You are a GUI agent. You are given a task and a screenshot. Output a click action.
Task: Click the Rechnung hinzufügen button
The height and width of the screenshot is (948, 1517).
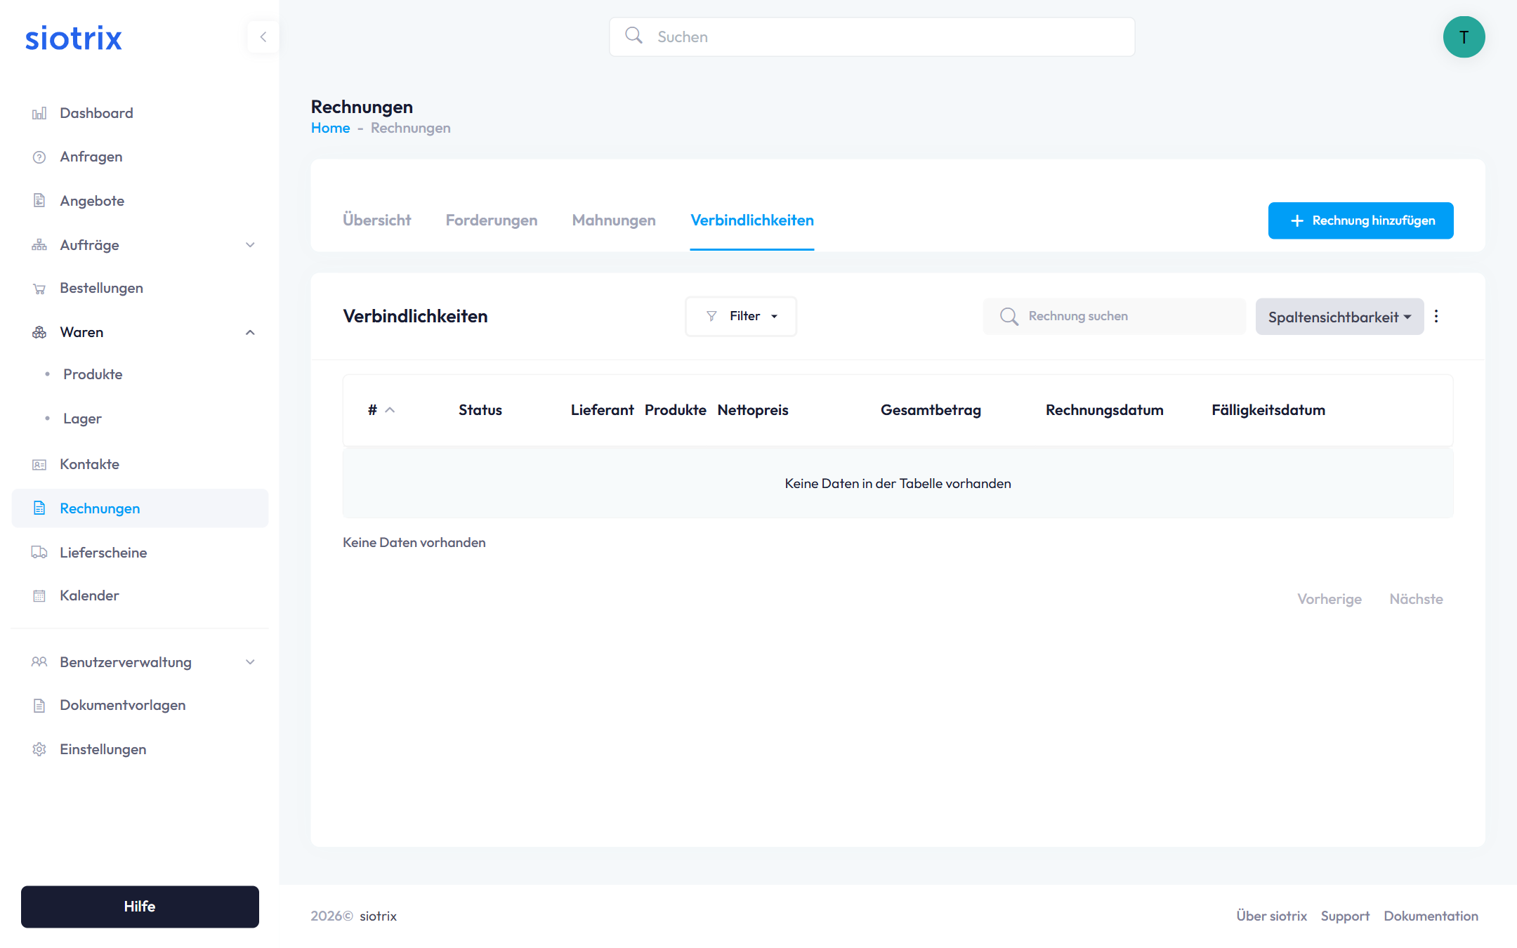(x=1360, y=220)
